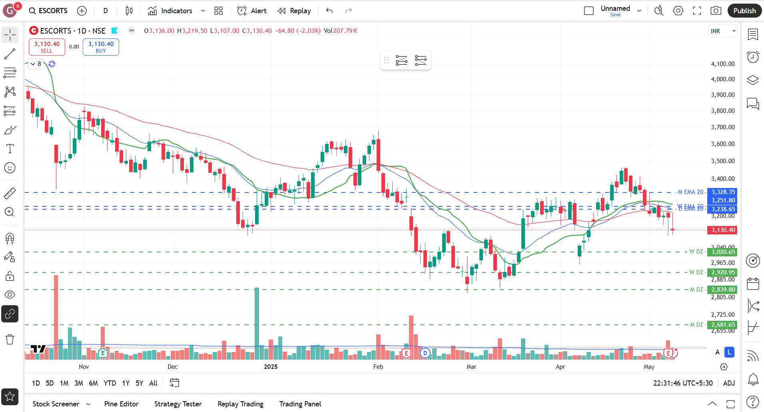Open the help center question icon
The image size is (764, 412).
click(x=753, y=402)
